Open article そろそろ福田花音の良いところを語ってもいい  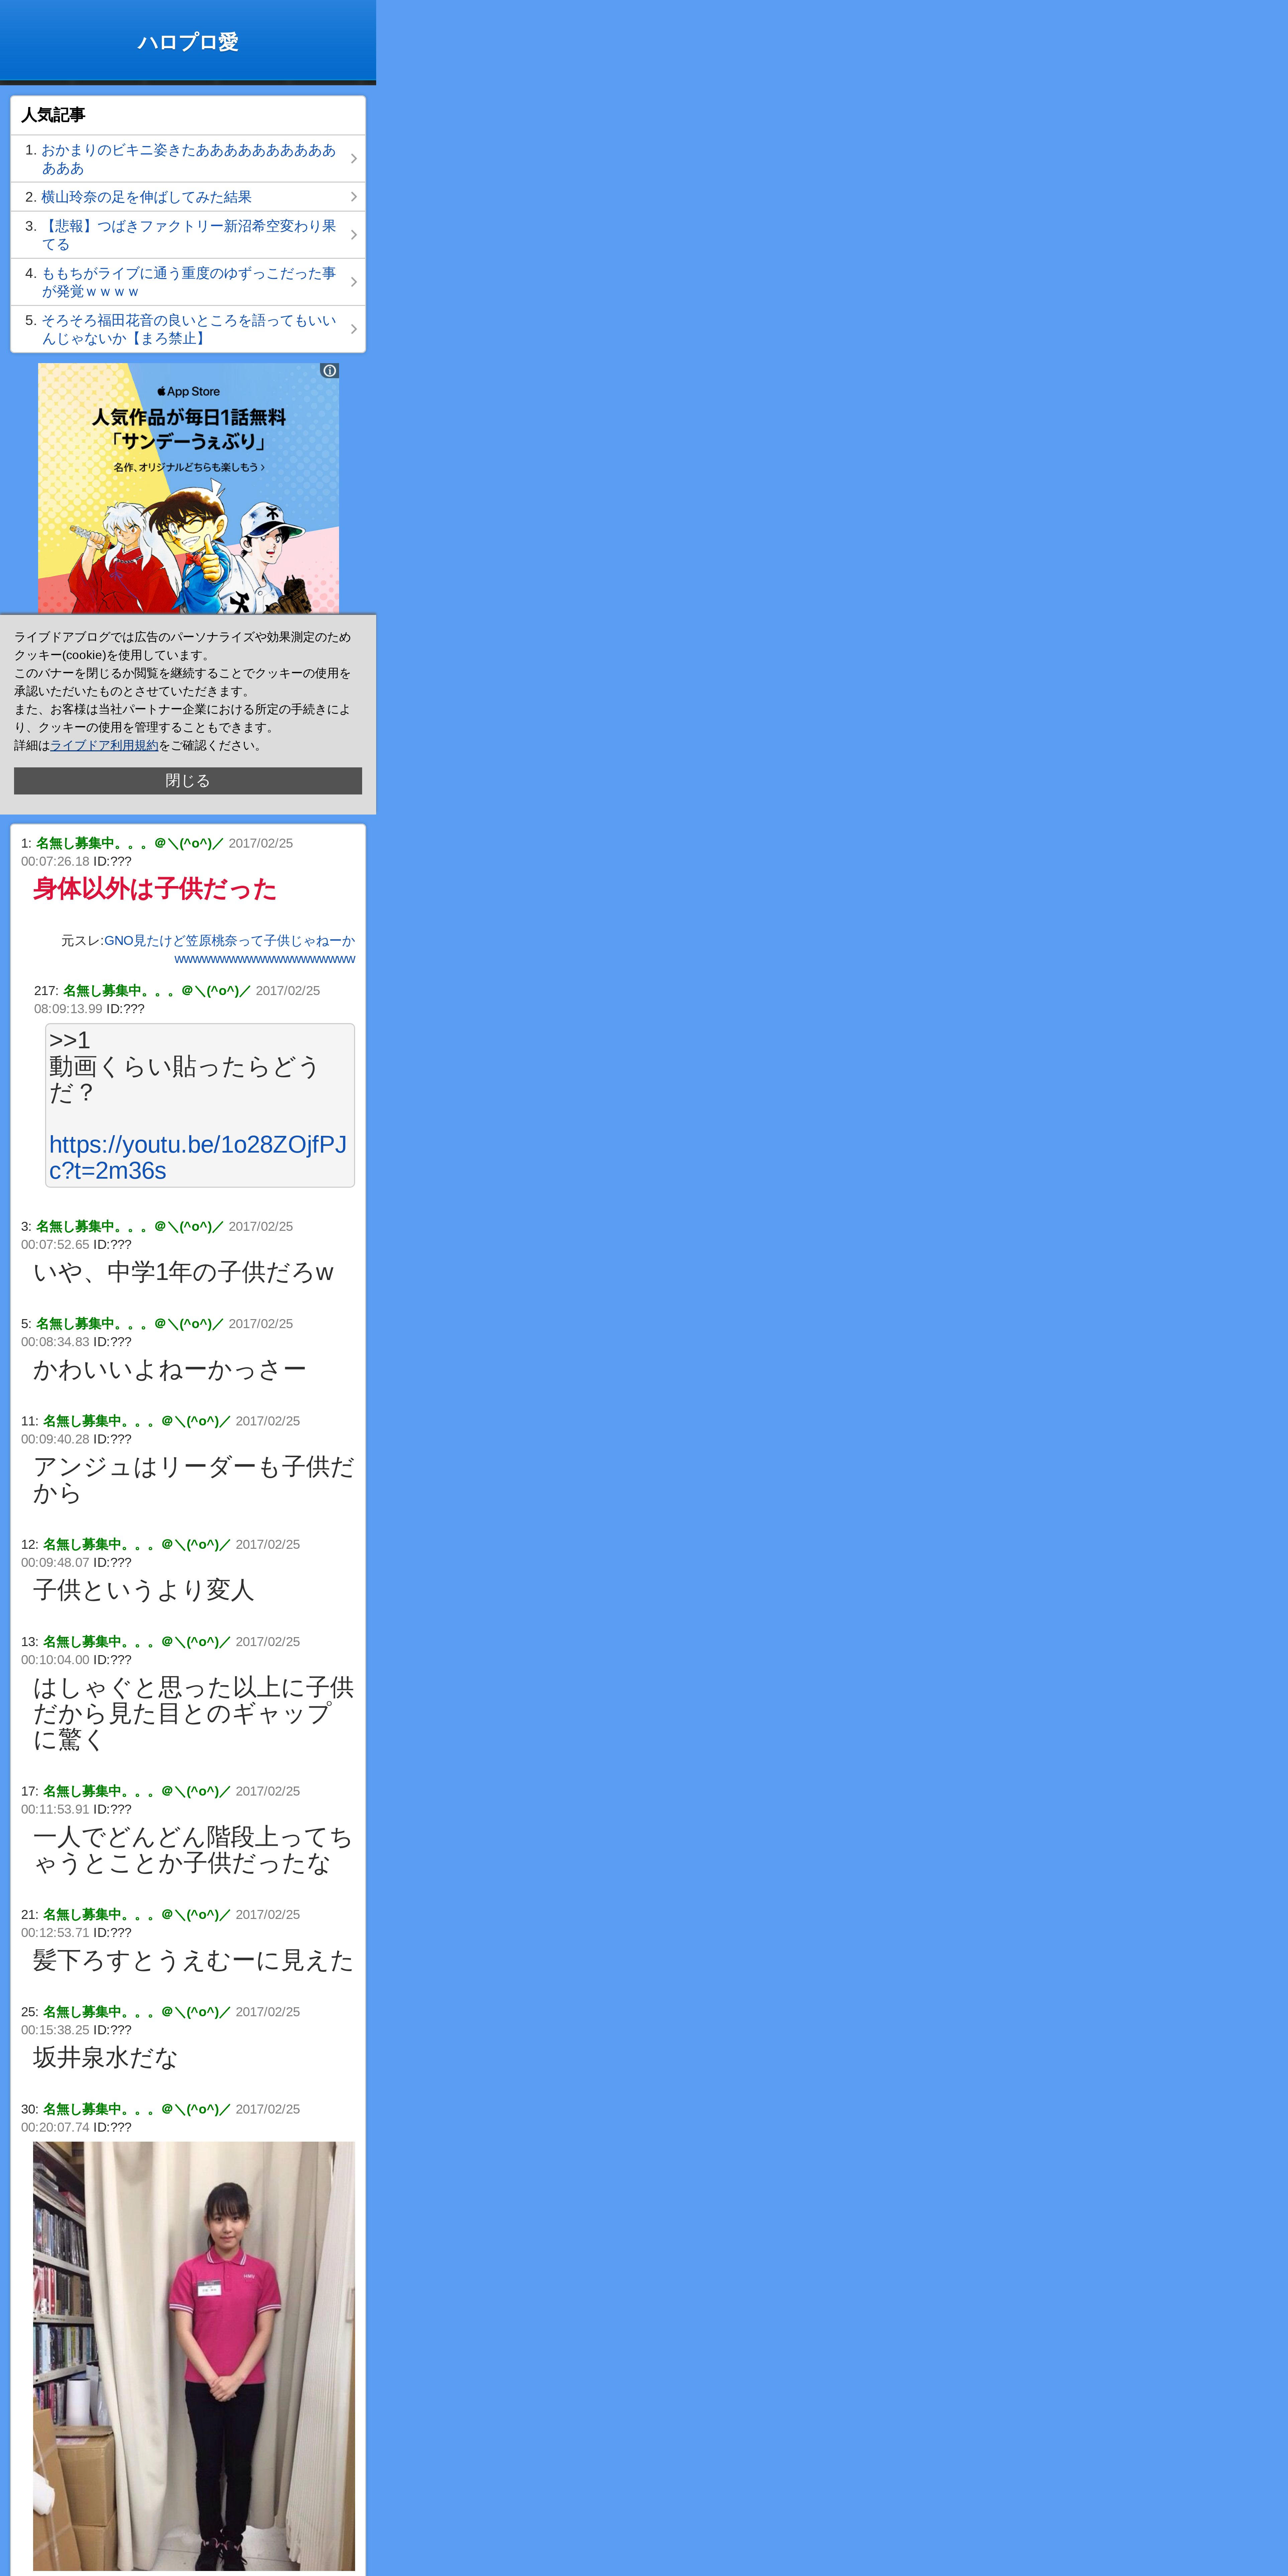click(188, 329)
